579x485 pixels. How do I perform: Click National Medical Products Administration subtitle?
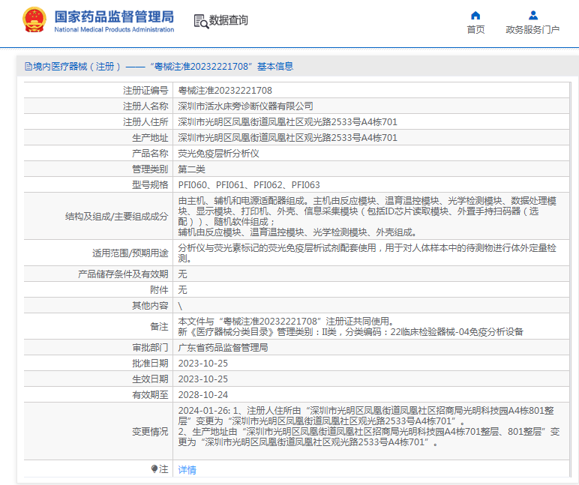(114, 29)
